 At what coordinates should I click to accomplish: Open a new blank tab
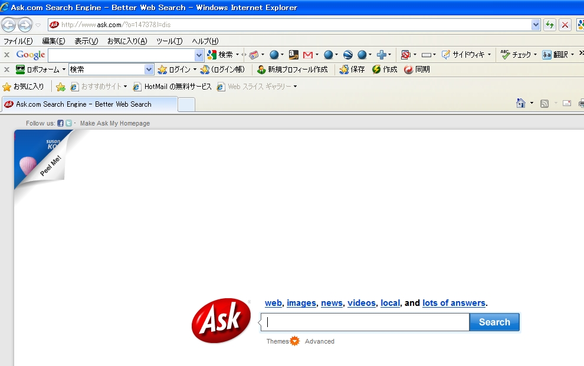point(186,104)
